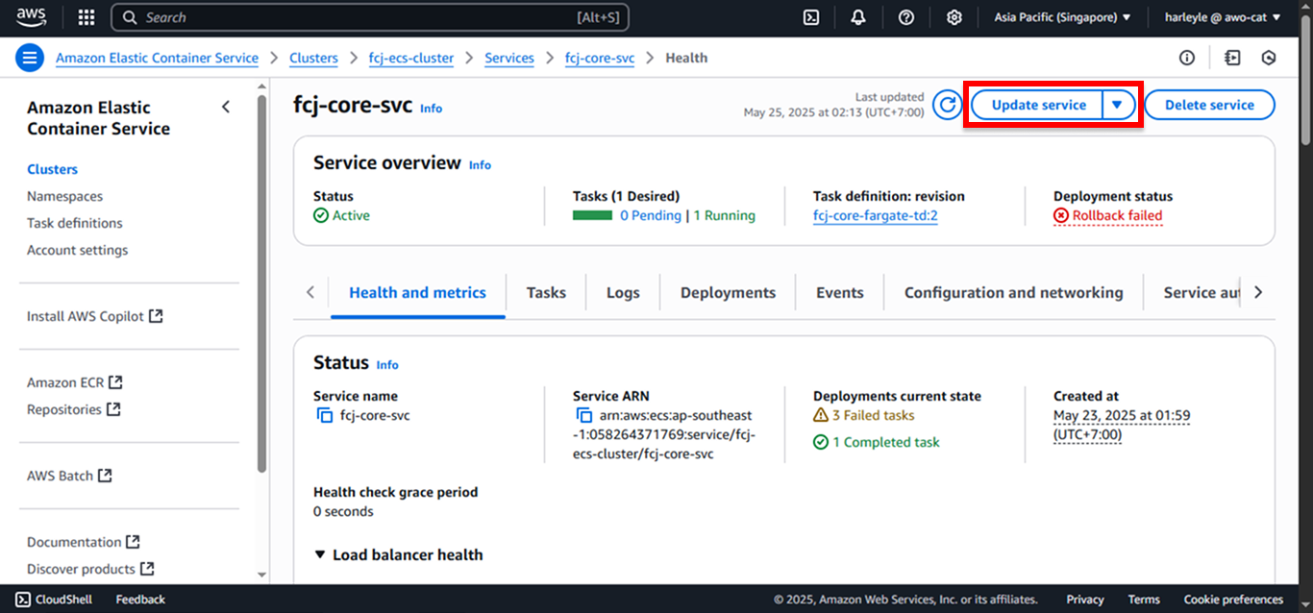Open Repositories external link
Screen dimensions: 1313x613
pos(73,409)
